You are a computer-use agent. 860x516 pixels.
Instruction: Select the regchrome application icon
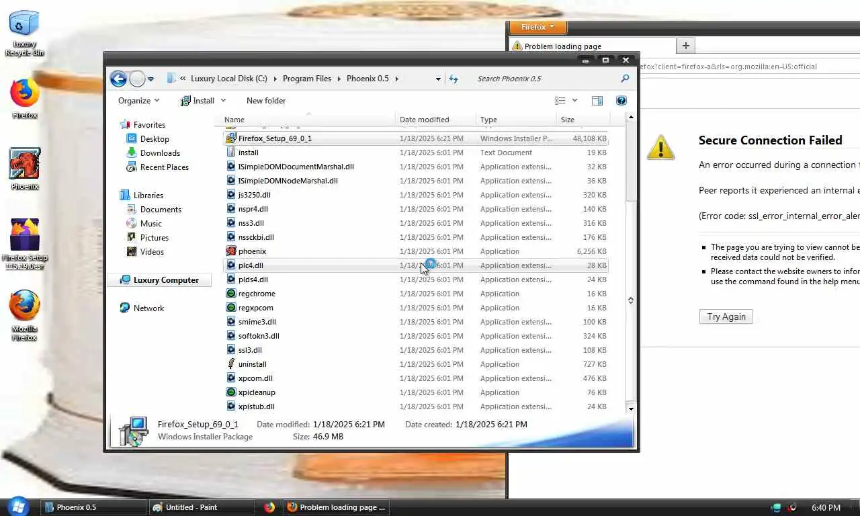(231, 294)
